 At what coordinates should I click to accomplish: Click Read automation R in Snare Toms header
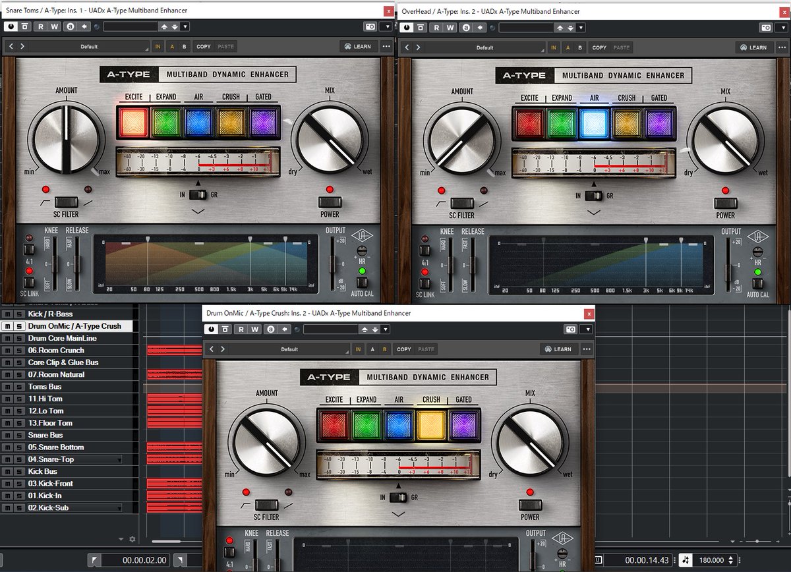click(41, 27)
